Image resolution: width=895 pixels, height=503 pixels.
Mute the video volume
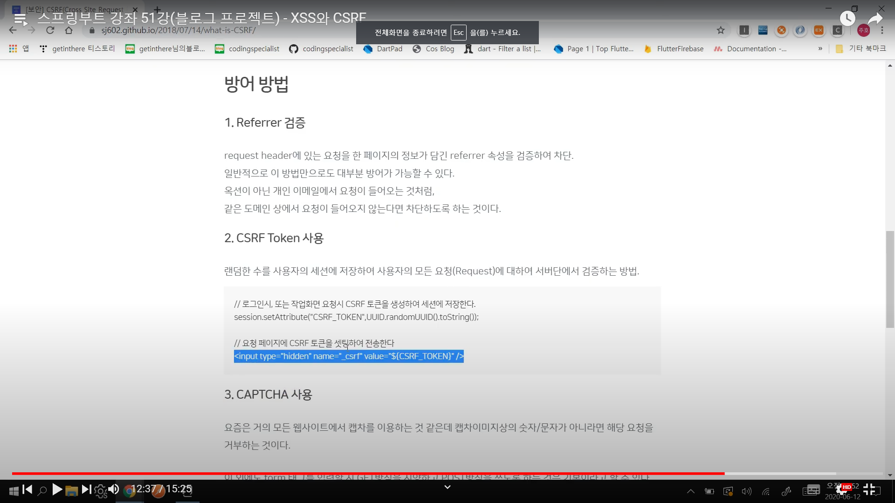(113, 489)
